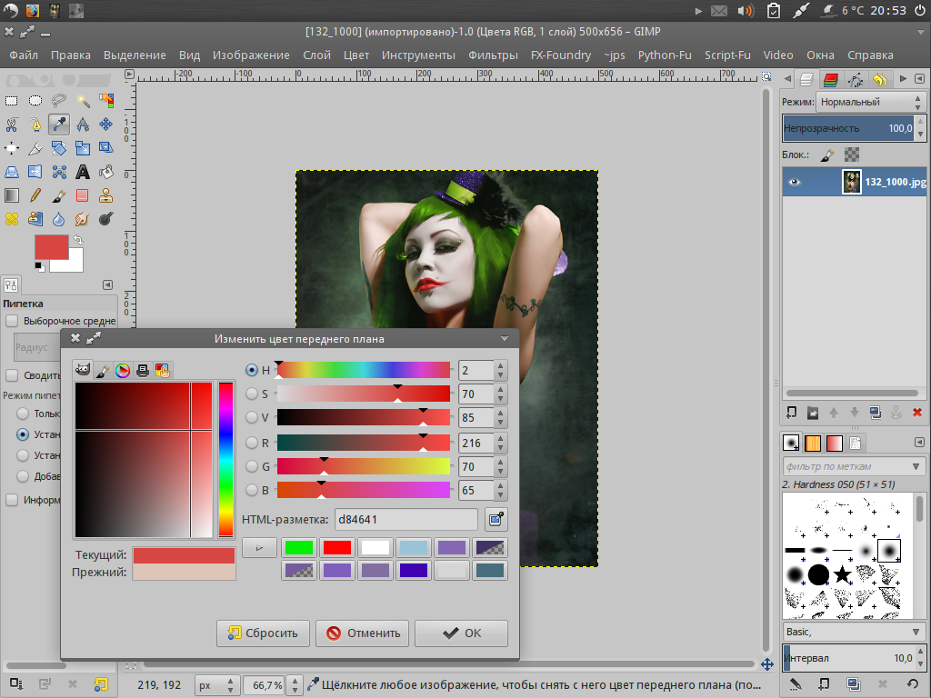Select the Clone stamp tool

(106, 196)
